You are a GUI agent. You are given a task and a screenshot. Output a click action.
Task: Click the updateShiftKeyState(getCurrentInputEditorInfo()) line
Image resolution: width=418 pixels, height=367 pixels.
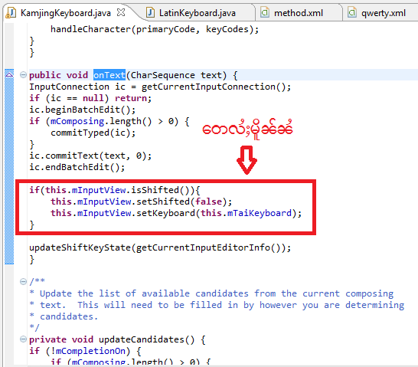[160, 247]
